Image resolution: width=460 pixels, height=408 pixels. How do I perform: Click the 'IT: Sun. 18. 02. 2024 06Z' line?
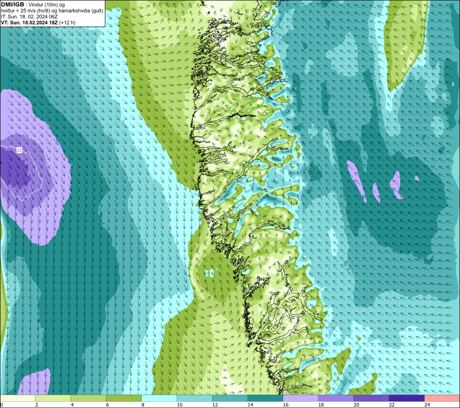[29, 17]
